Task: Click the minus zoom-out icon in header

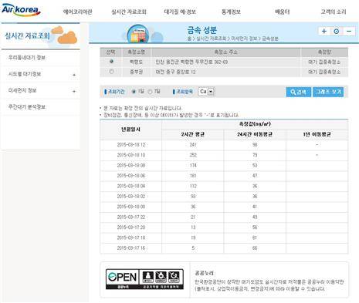Action: click(x=349, y=32)
